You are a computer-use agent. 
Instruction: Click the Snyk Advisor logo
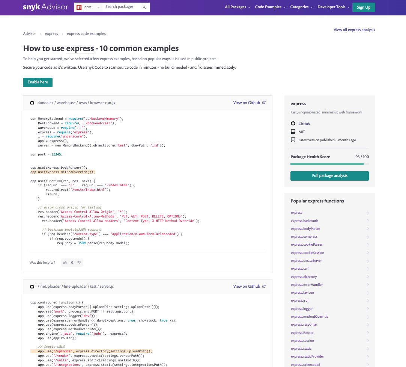click(45, 7)
